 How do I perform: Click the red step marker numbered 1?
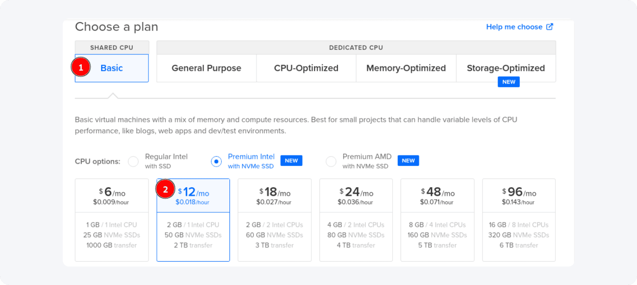(80, 67)
